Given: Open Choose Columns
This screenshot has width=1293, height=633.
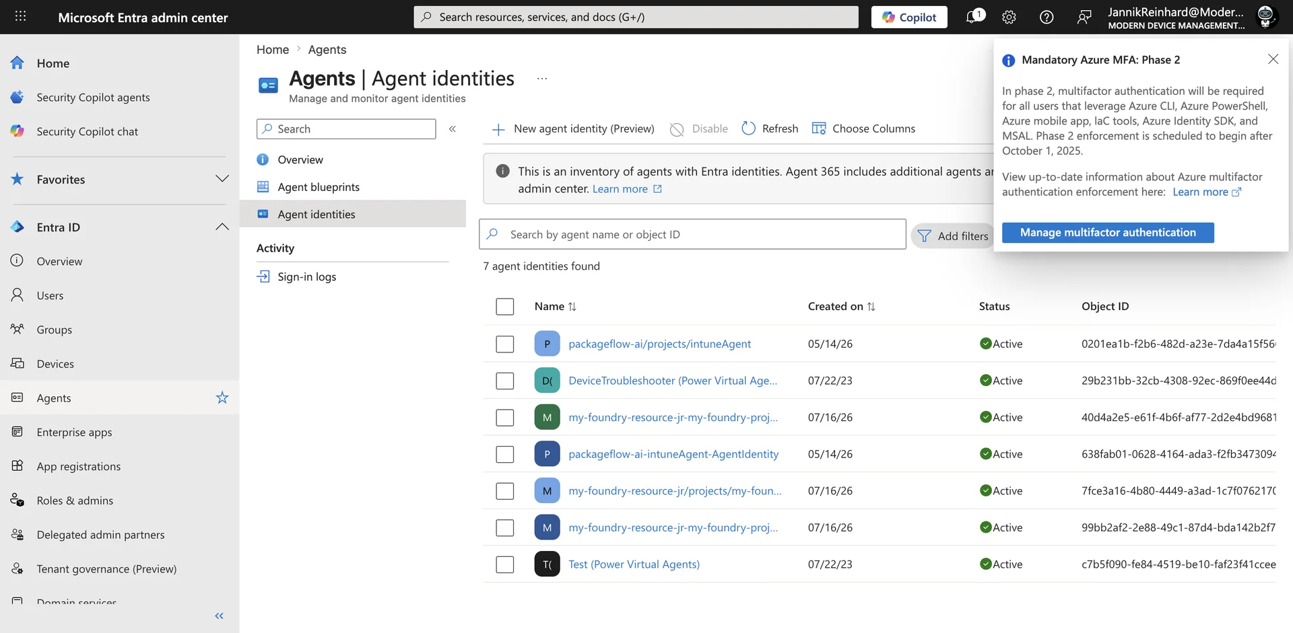Looking at the screenshot, I should (863, 128).
